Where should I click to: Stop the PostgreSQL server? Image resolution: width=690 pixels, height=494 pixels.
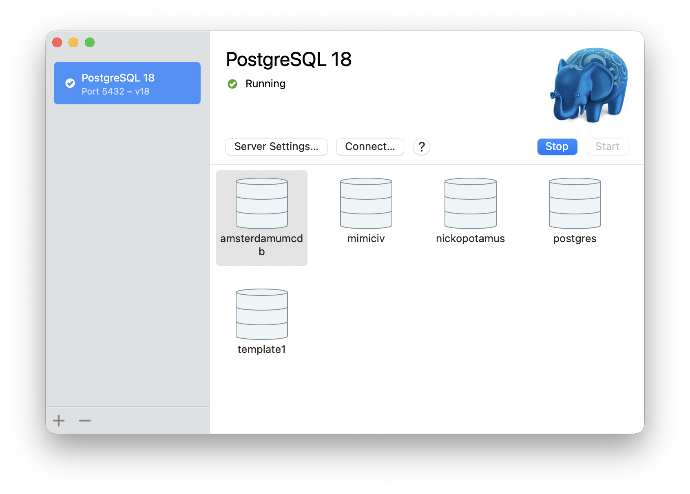557,147
